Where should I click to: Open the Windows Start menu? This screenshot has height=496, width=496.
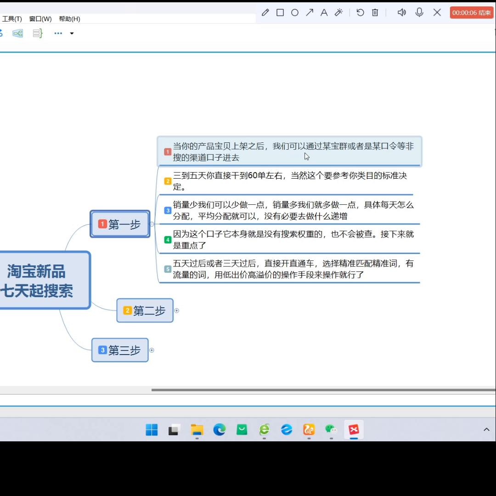click(x=152, y=429)
